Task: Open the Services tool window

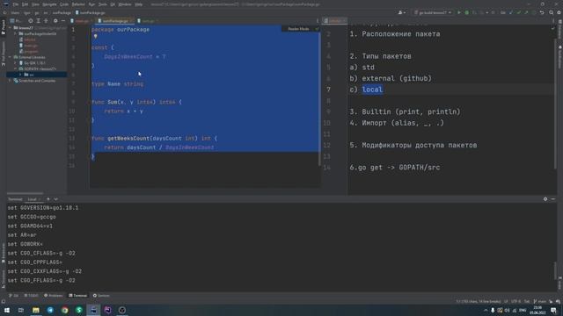Action: (x=101, y=296)
